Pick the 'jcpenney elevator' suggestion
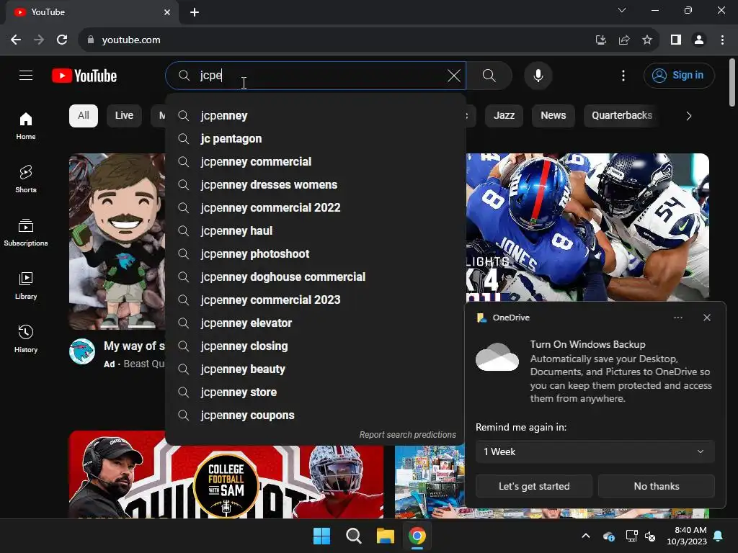 point(316,323)
